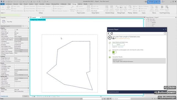Viewport: 177px width, 100px height.
Task: Click Explore Outcomes tool
Action: (x=111, y=9)
